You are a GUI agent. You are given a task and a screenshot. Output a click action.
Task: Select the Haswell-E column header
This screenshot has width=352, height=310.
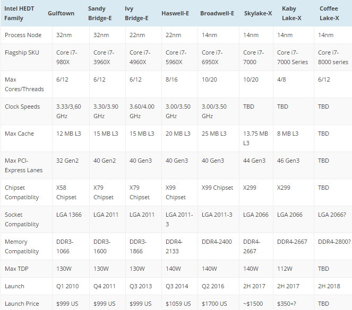[x=175, y=13]
